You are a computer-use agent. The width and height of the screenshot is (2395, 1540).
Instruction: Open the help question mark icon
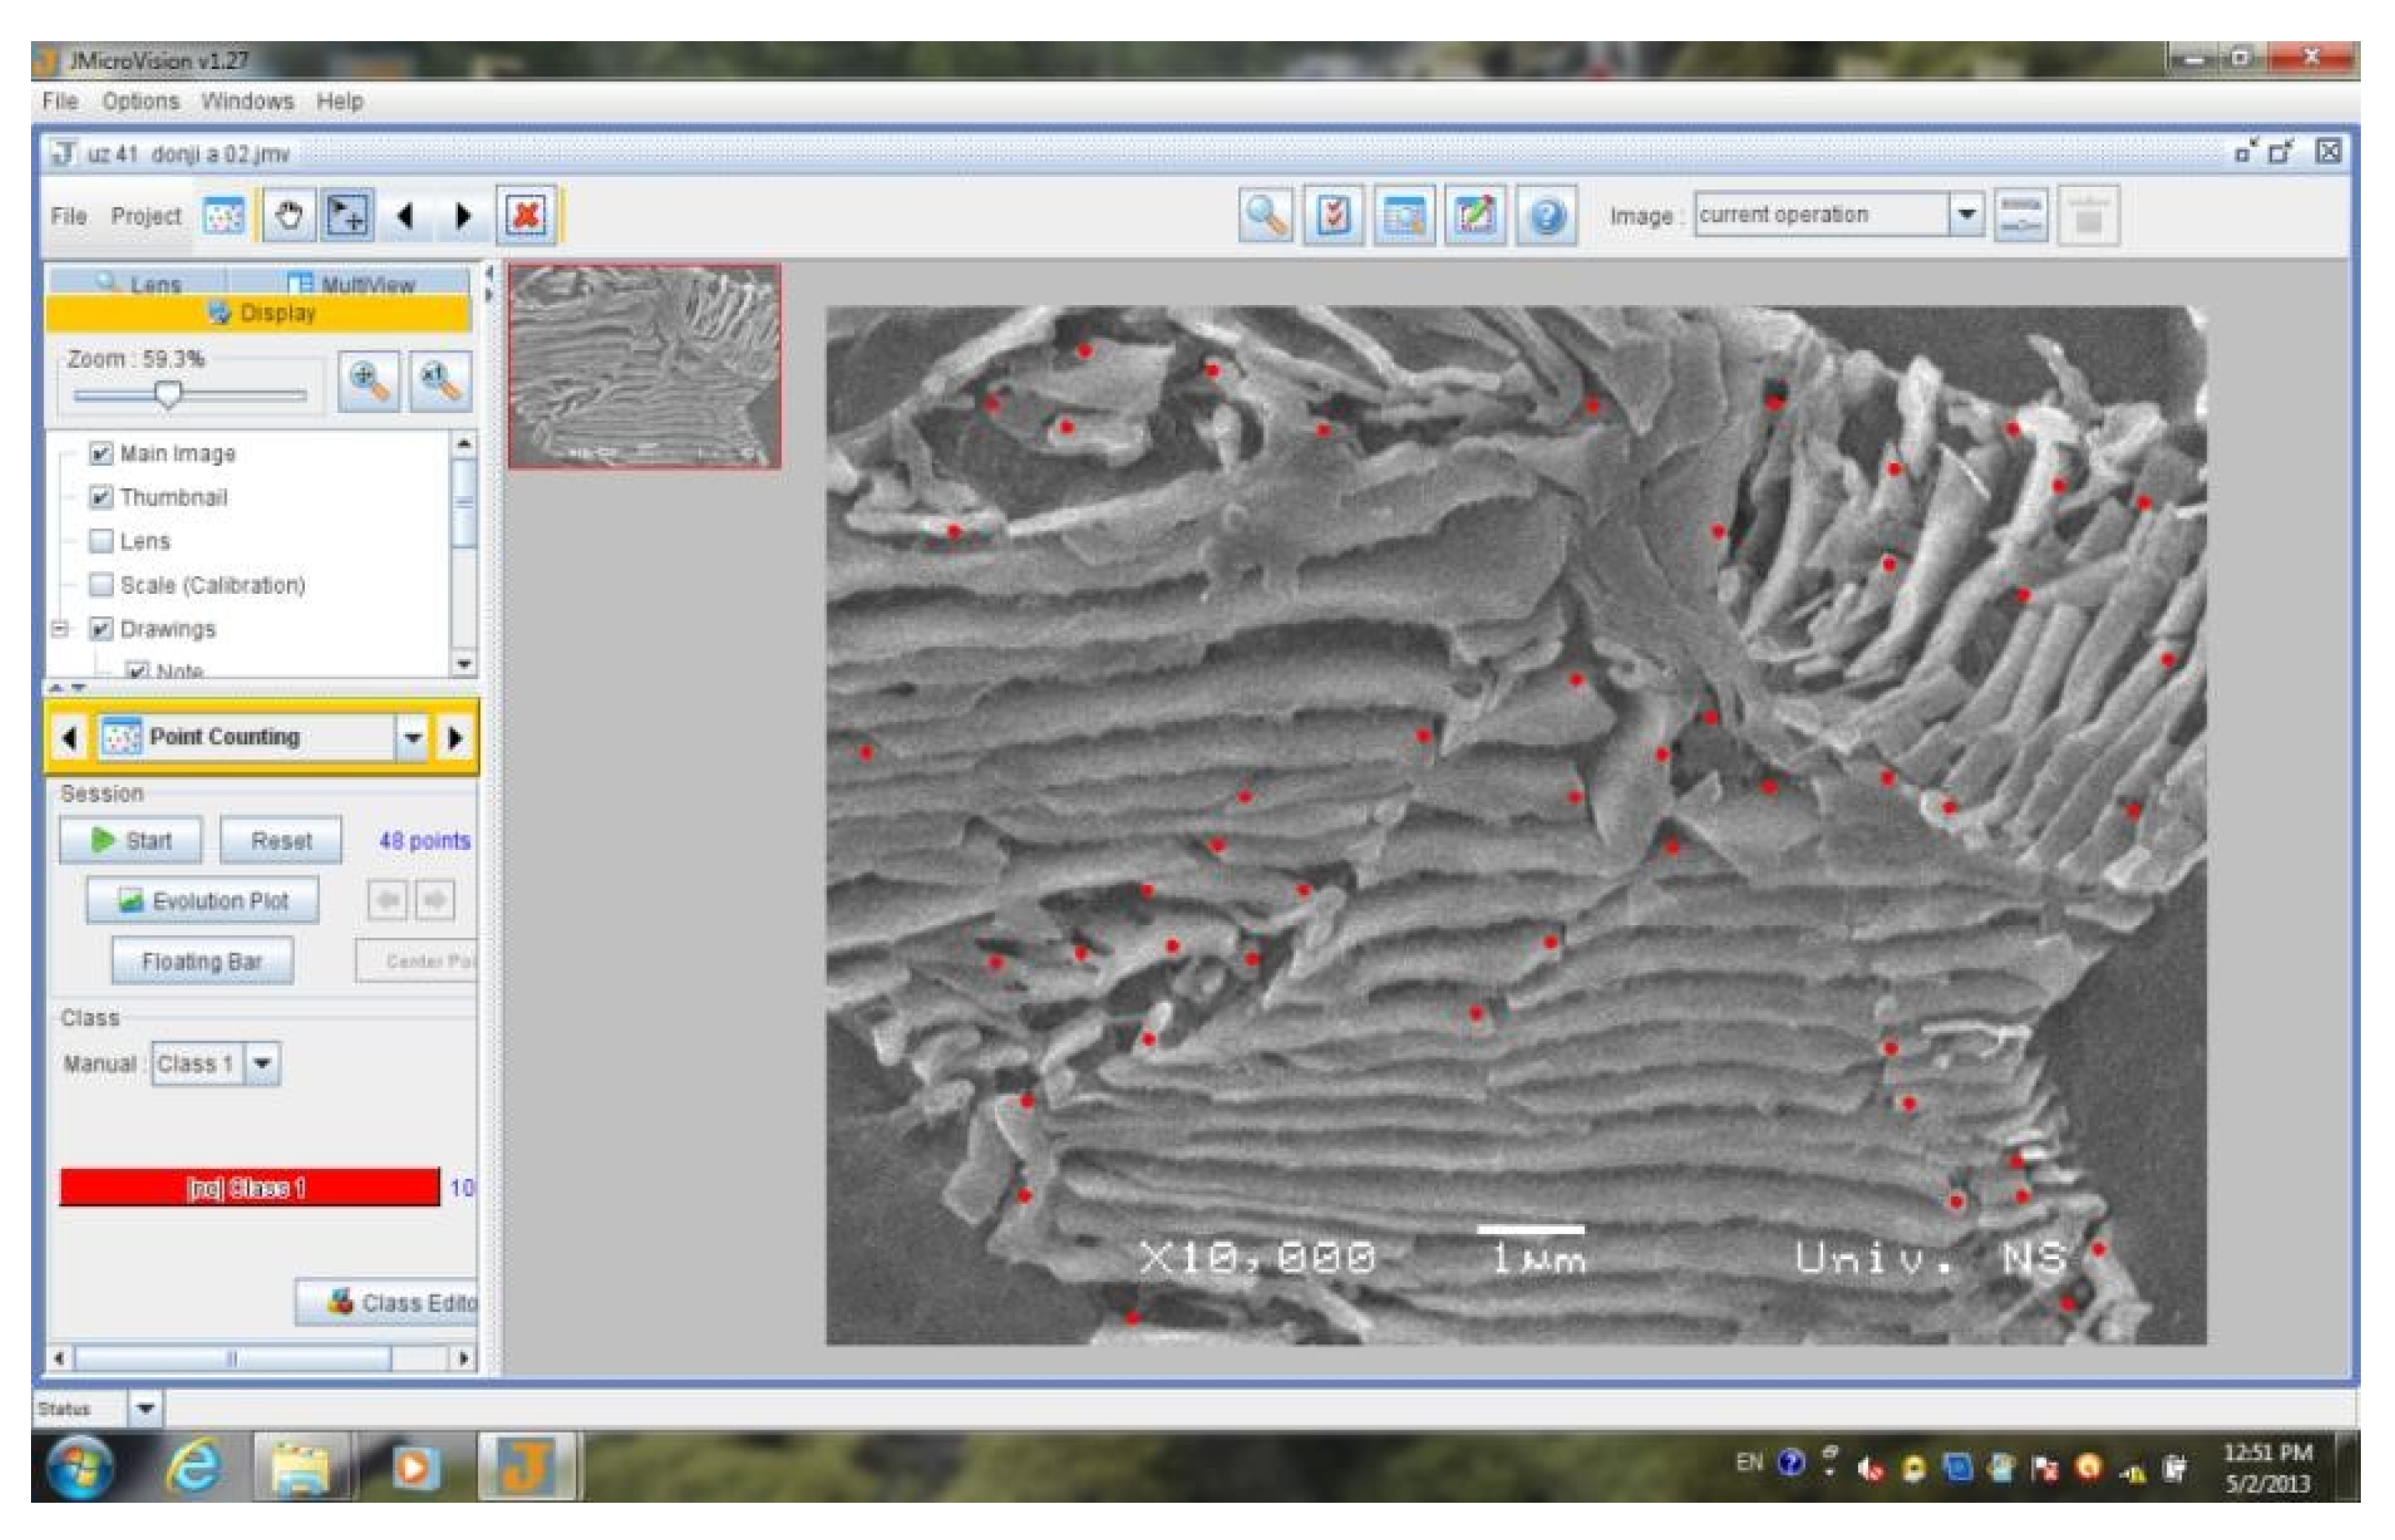click(x=1545, y=215)
